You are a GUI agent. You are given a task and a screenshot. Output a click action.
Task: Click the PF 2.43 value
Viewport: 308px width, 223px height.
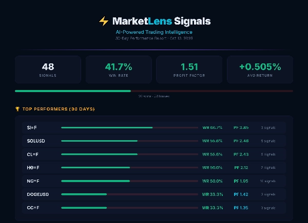click(241, 154)
